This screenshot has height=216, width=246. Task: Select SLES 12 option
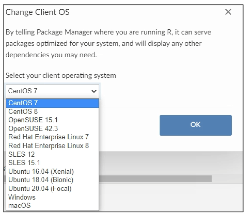pos(52,154)
